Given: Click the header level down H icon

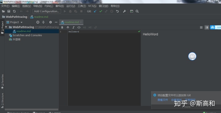Looking at the screenshot, I should pyautogui.click(x=84, y=27).
